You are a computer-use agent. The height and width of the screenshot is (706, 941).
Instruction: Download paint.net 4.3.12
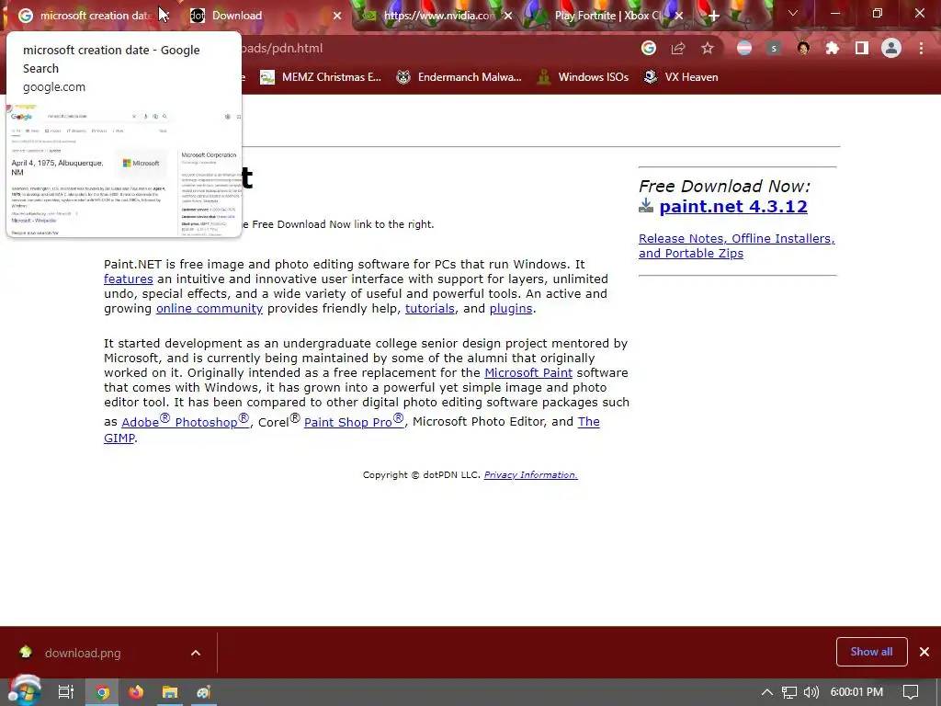tap(732, 207)
